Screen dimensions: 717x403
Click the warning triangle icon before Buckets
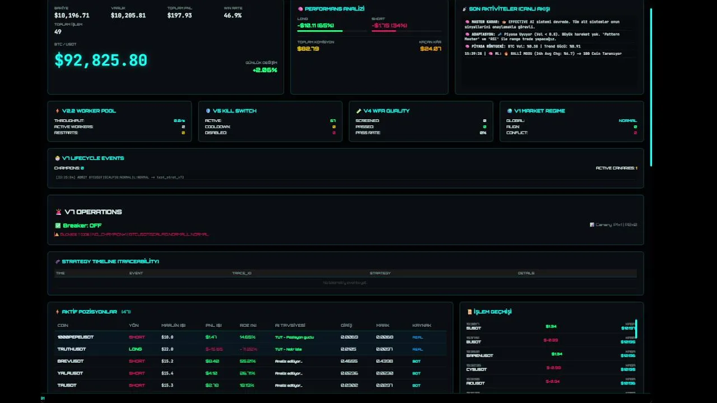tap(57, 235)
